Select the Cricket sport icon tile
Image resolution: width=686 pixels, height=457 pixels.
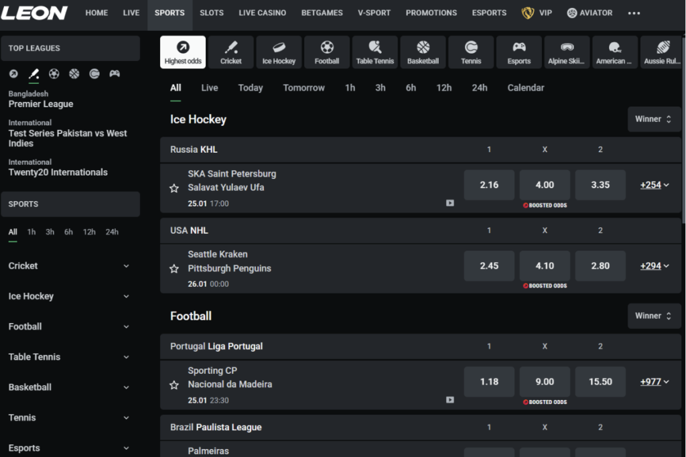tap(231, 52)
